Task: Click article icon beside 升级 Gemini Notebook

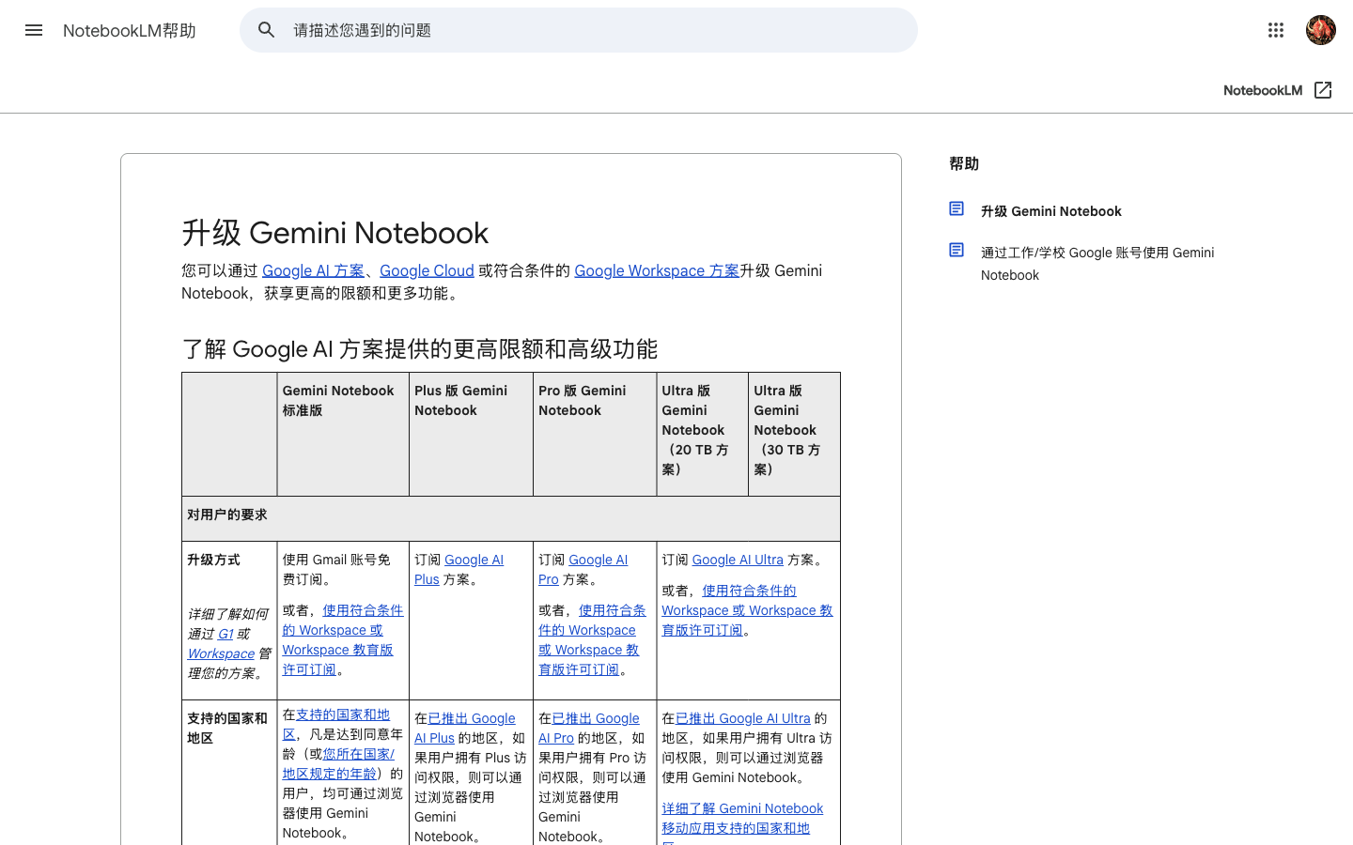Action: point(956,209)
